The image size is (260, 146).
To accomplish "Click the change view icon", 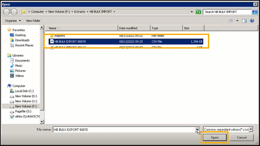I will 231,21.
